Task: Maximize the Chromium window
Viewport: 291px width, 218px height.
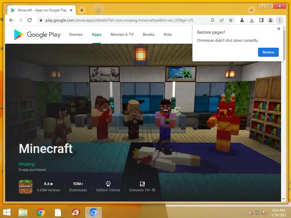Action: (270, 6)
